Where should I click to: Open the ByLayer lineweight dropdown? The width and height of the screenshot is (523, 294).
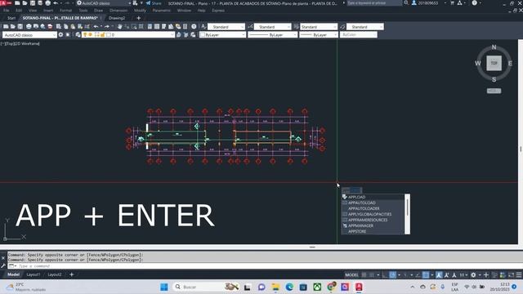point(319,34)
